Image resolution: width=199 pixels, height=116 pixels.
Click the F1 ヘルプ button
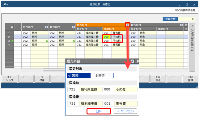coord(10,79)
